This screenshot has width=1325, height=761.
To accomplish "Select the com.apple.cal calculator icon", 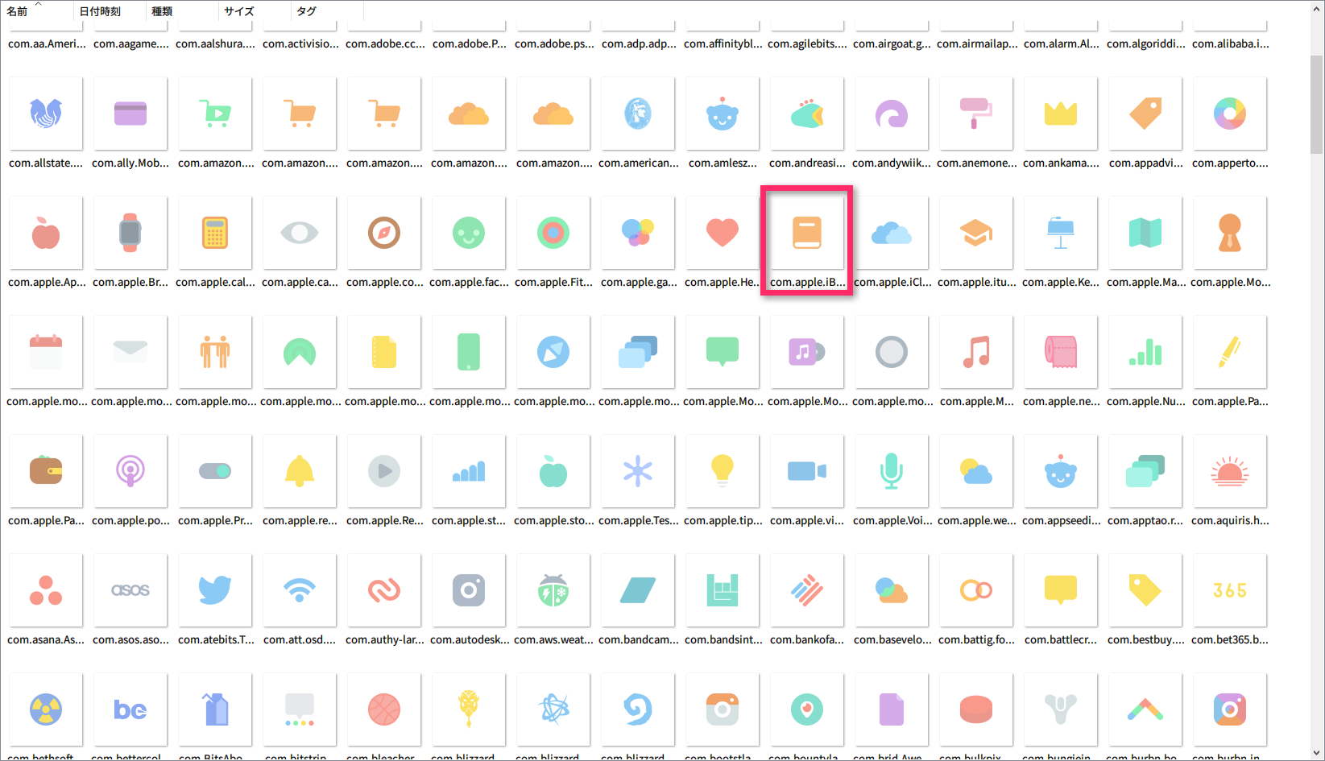I will click(x=215, y=233).
